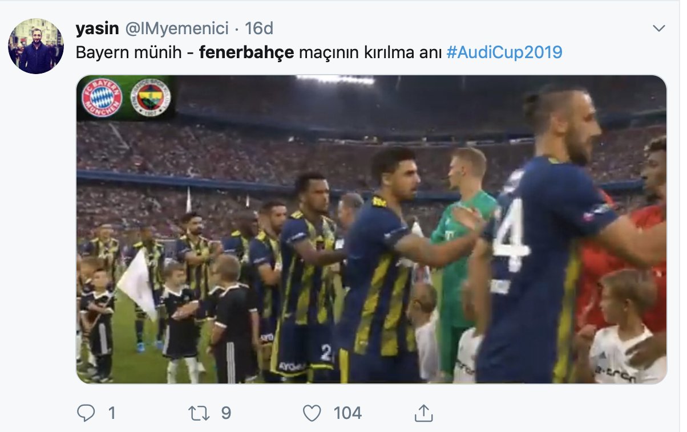Click the Fenerbahçe club crest in video
Screen dimensions: 687x432
coord(150,98)
